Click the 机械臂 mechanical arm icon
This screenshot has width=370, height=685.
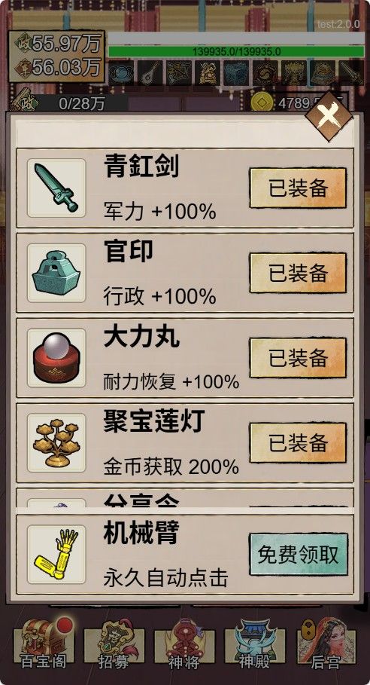56,555
